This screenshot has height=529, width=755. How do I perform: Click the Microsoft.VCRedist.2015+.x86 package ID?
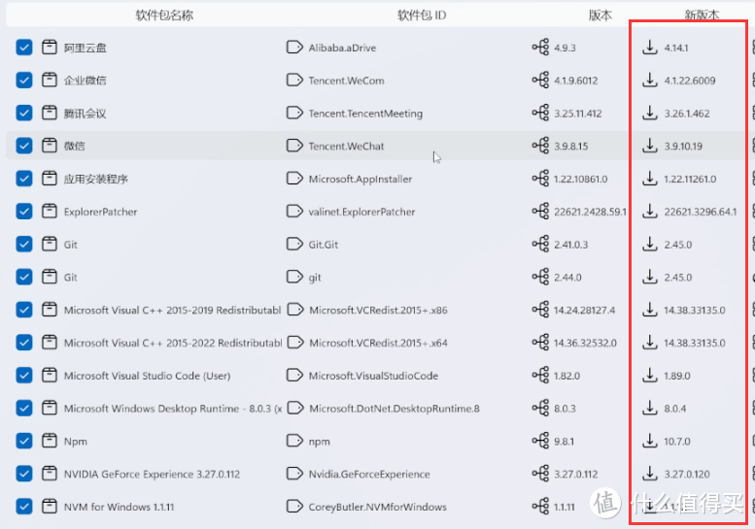coord(378,311)
